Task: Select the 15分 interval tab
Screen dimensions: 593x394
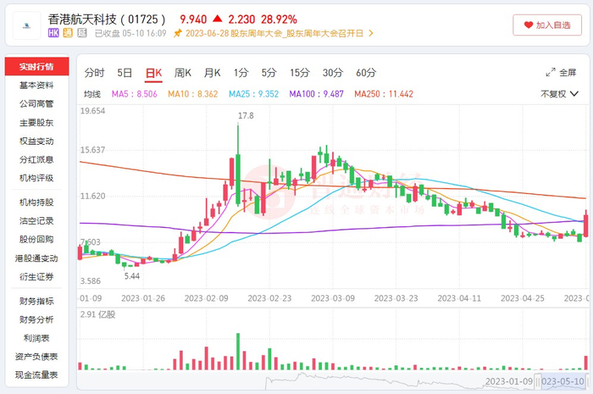Action: [x=300, y=72]
